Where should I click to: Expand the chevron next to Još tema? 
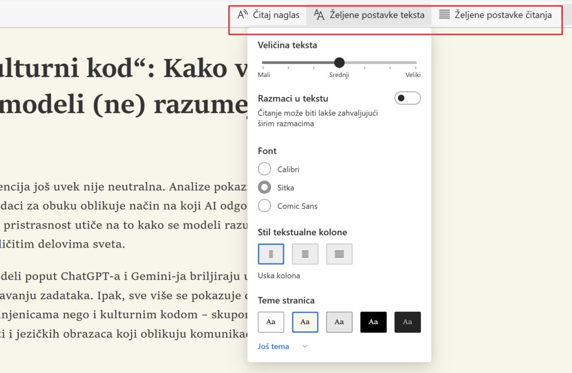(304, 346)
